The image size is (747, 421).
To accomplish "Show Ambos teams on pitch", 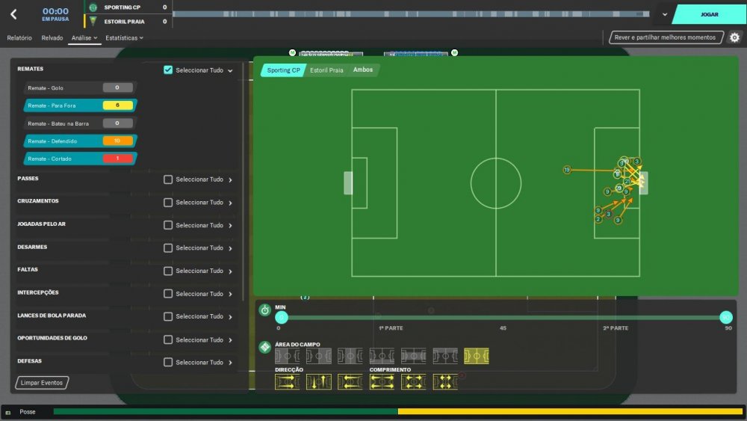I will coord(362,70).
